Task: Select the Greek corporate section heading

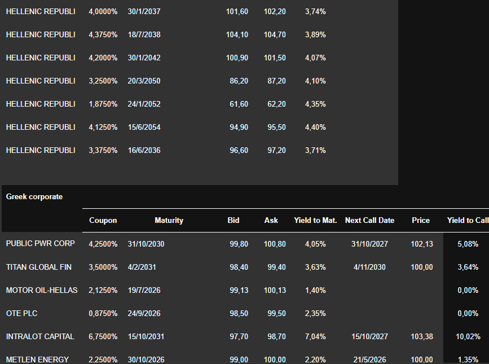Action: click(x=34, y=197)
